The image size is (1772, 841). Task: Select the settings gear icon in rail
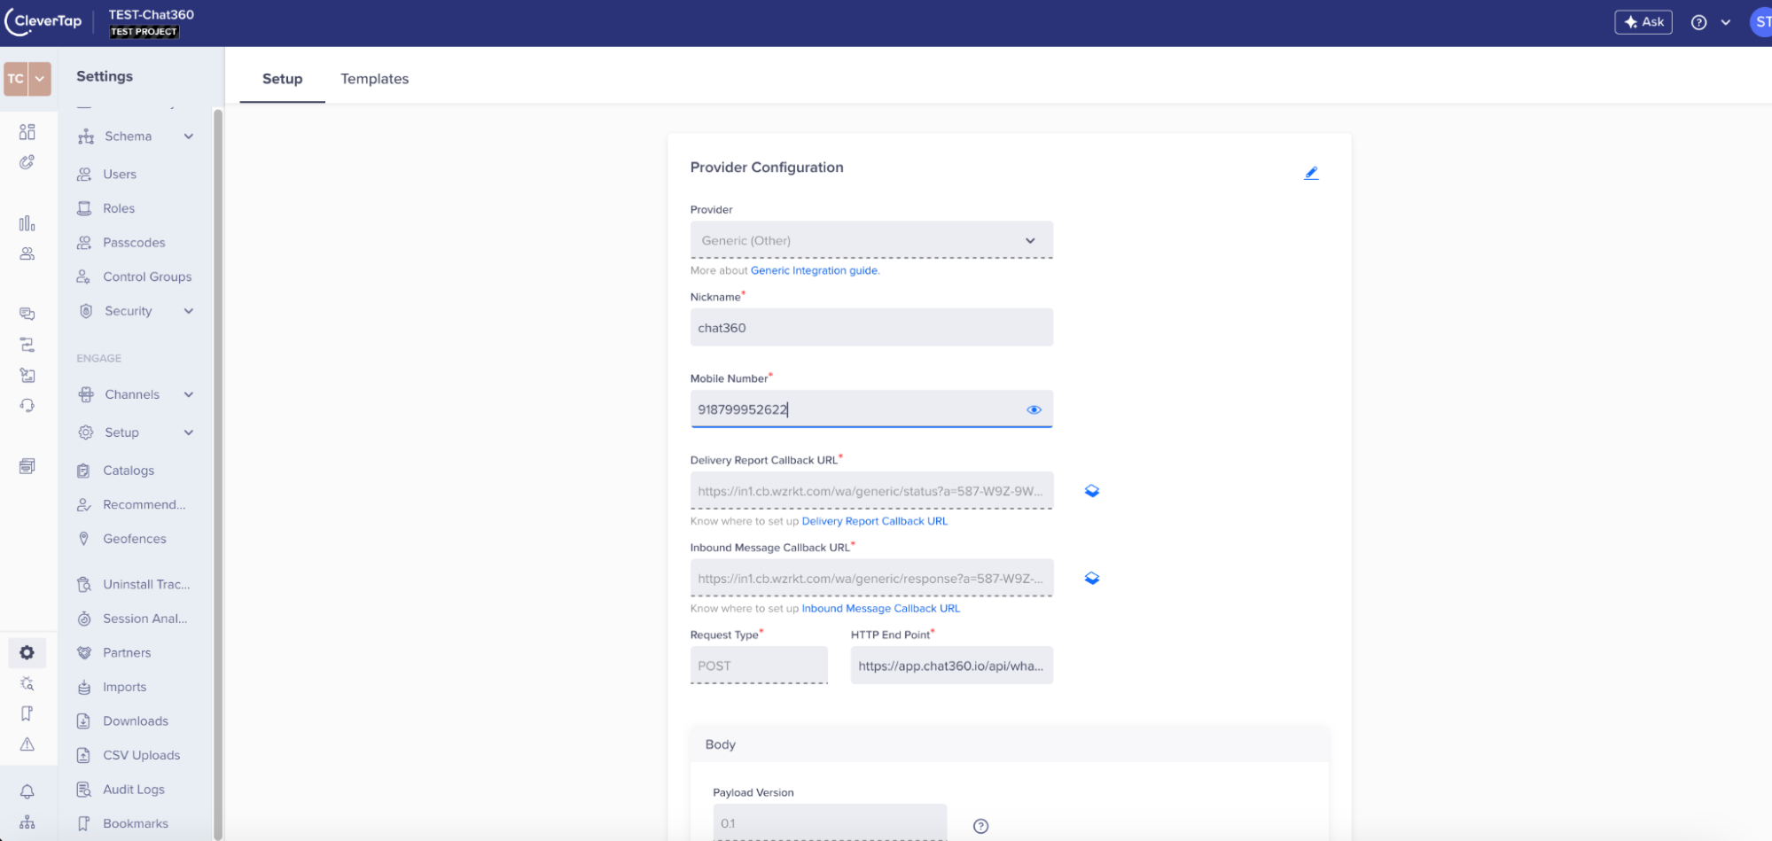tap(27, 653)
